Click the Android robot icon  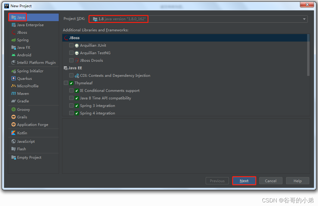coord(14,55)
